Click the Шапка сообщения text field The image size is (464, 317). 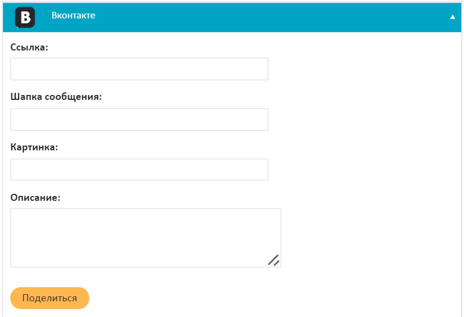click(139, 119)
